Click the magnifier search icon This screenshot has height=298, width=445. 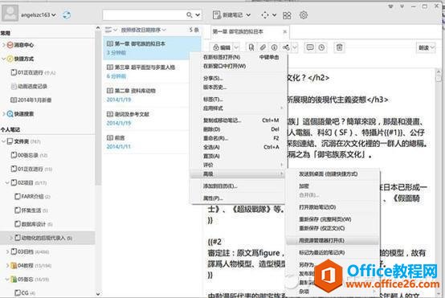(190, 14)
